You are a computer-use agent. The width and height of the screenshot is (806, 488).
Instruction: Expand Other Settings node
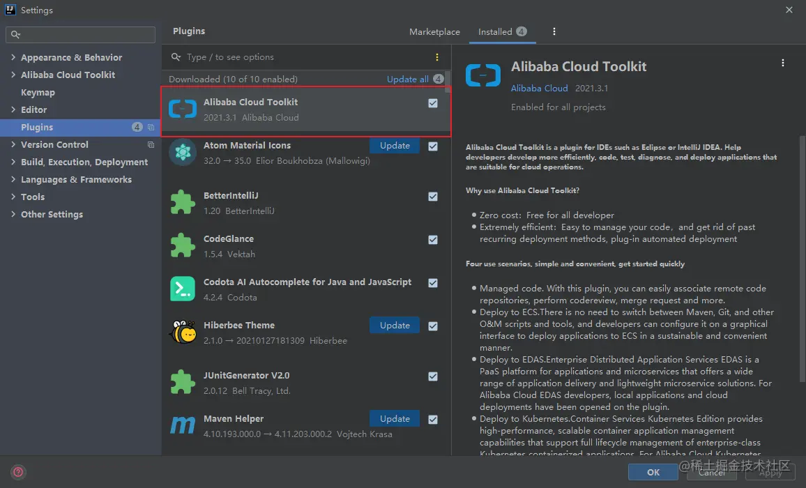[x=13, y=215]
